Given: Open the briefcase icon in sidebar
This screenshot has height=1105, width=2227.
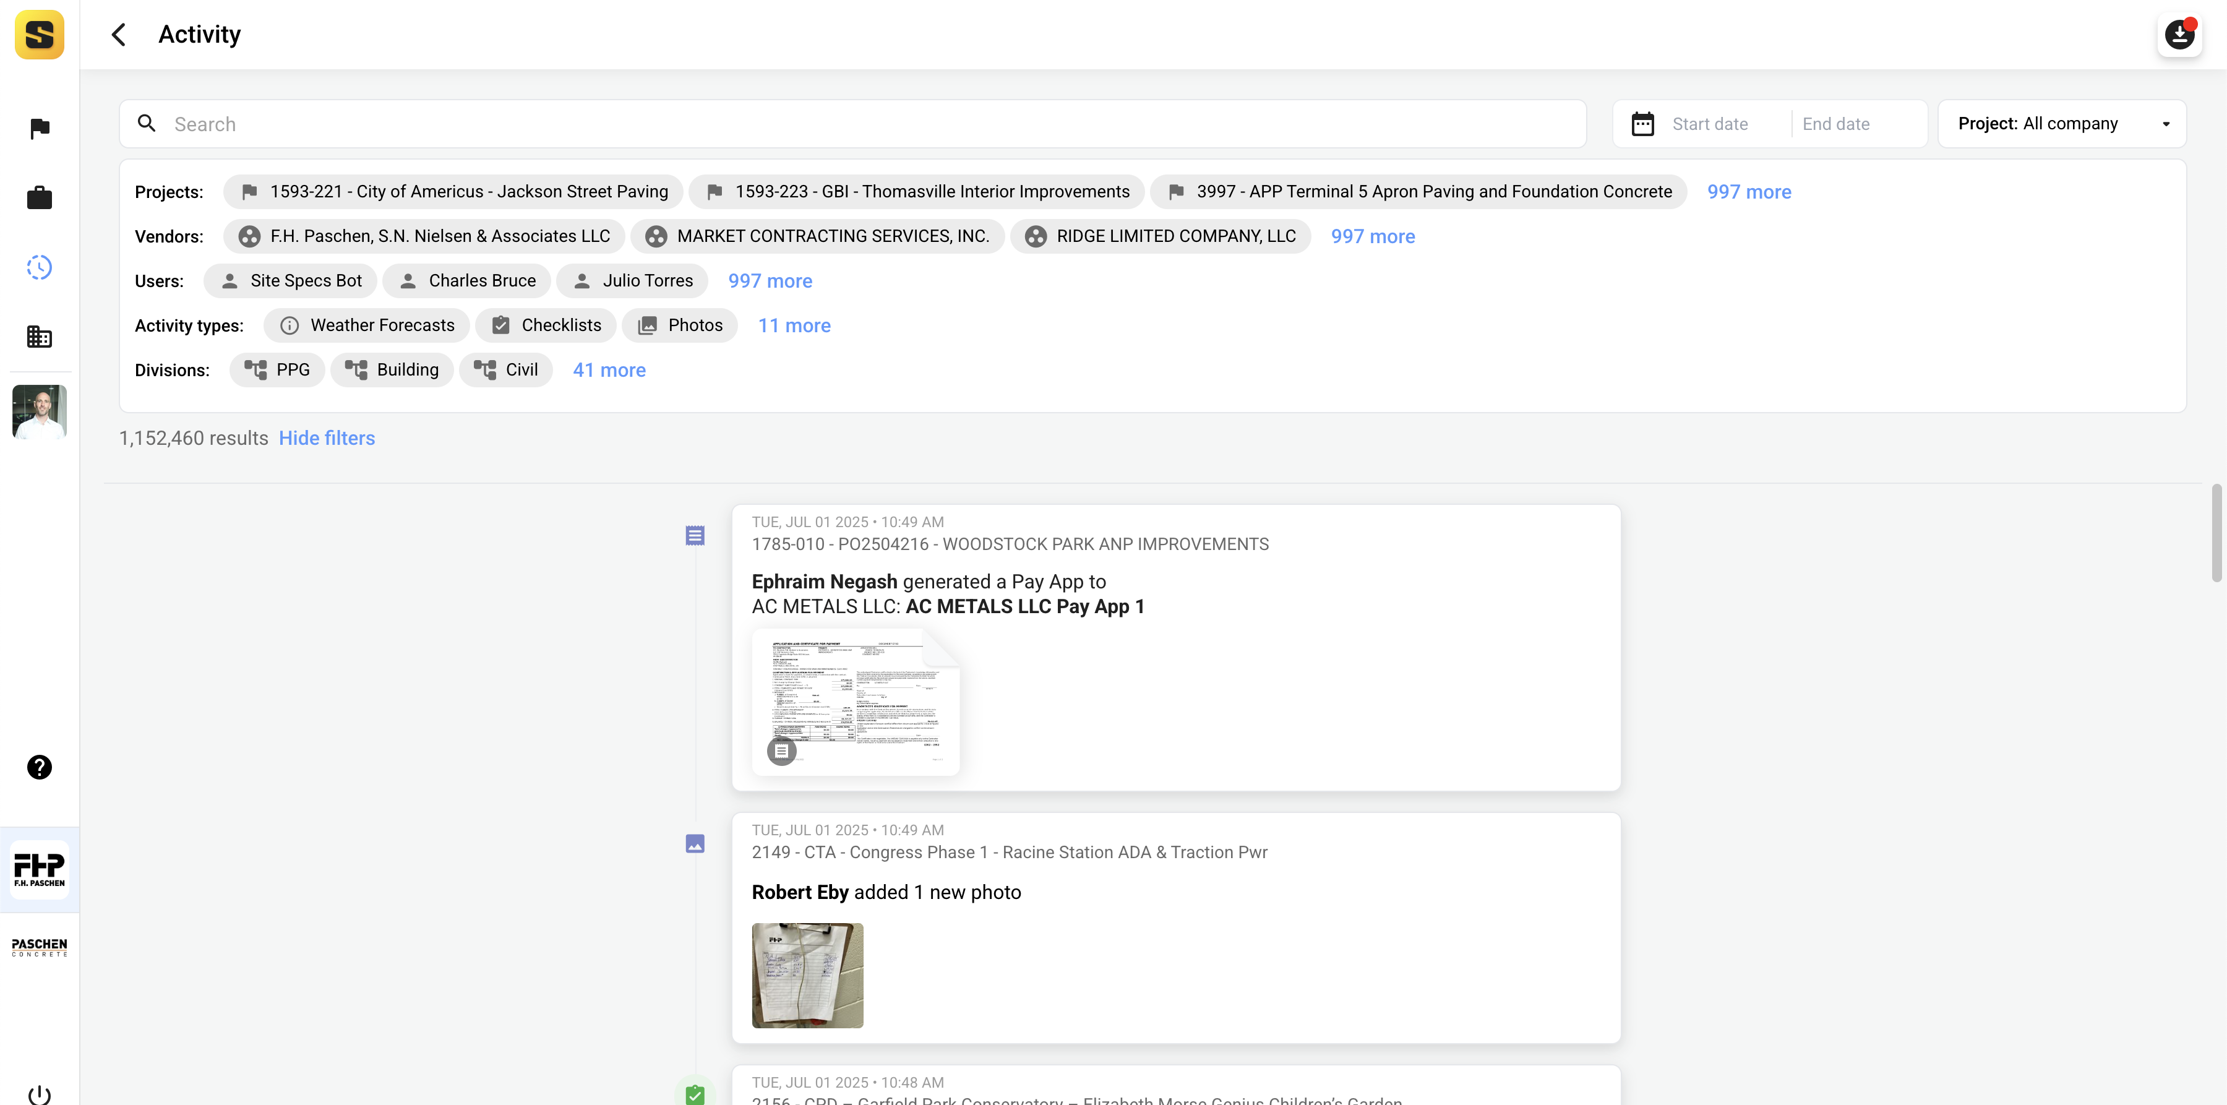Looking at the screenshot, I should point(39,198).
